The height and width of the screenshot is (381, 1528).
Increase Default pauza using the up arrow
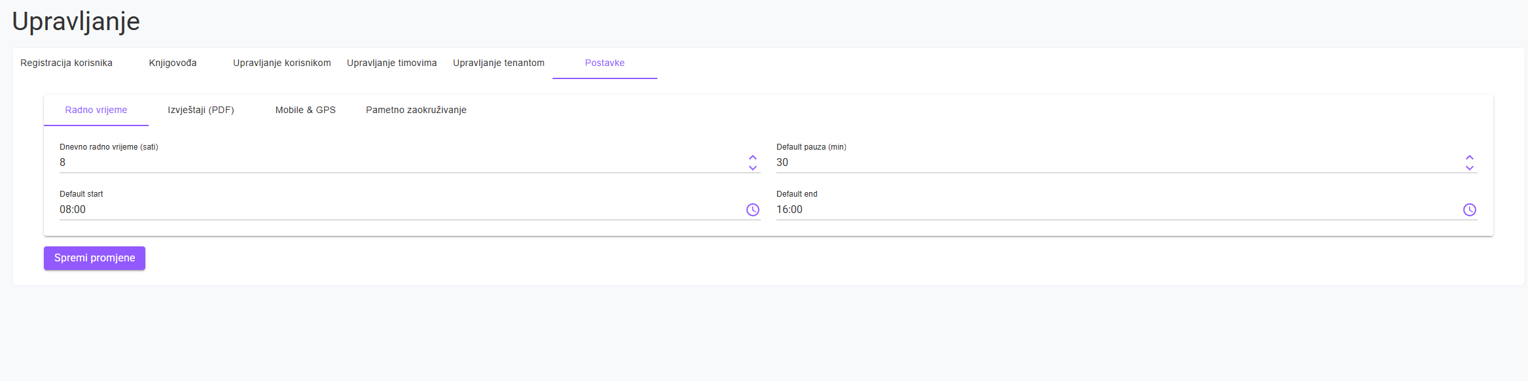pyautogui.click(x=1469, y=157)
